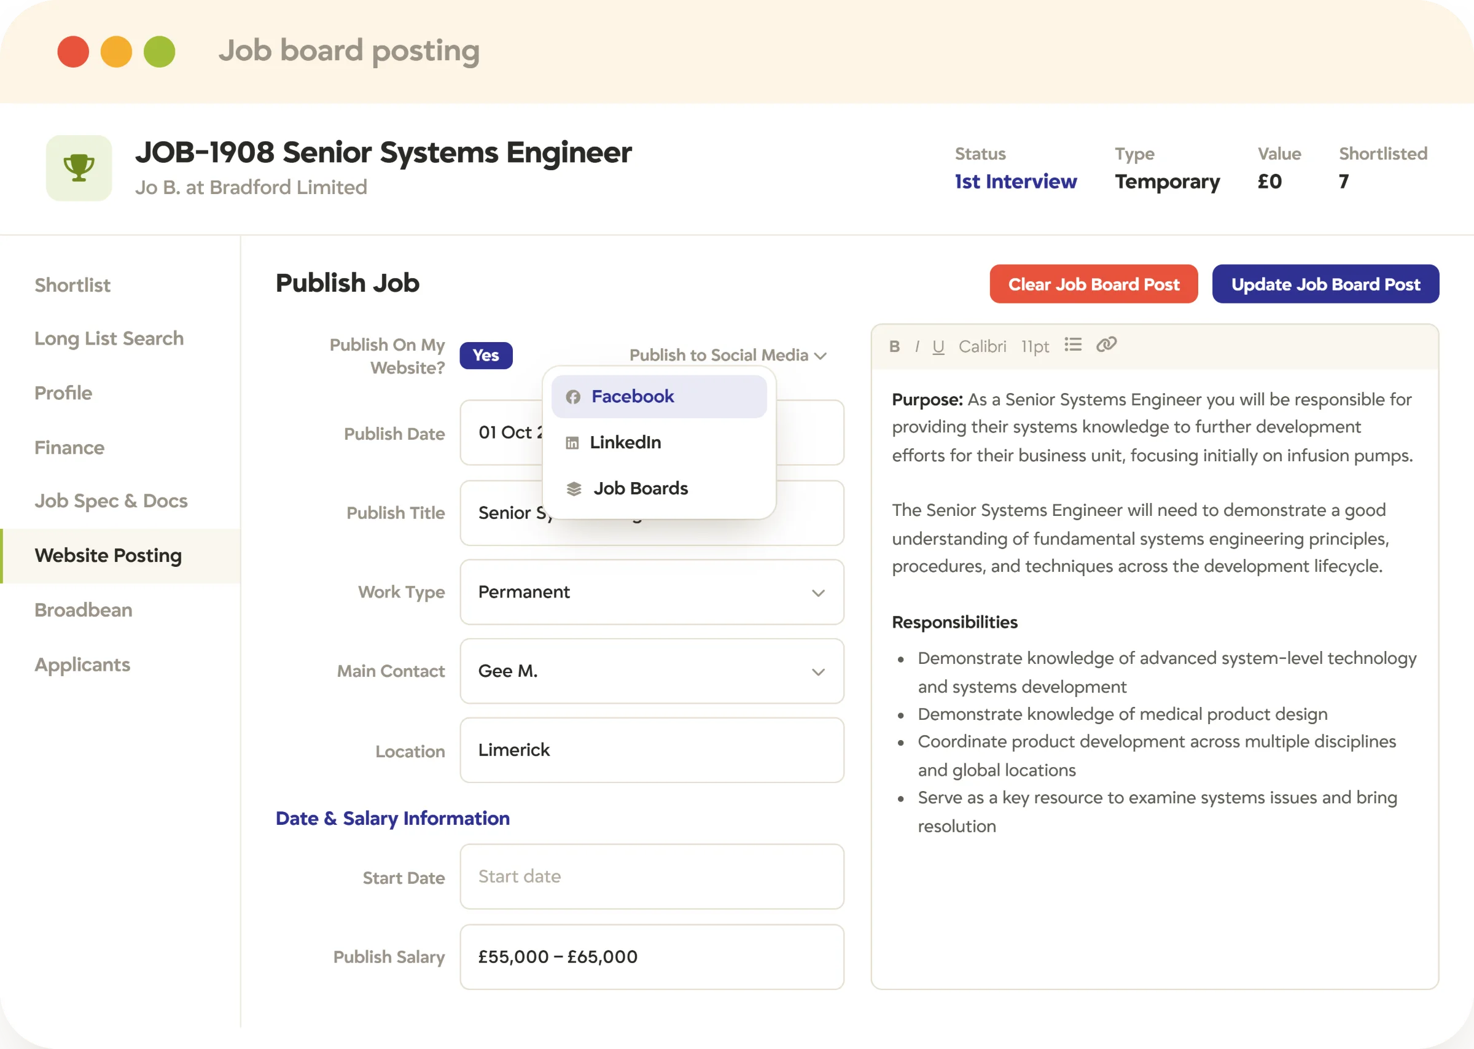This screenshot has width=1474, height=1049.
Task: Click the Publish Title input field
Action: pyautogui.click(x=652, y=513)
